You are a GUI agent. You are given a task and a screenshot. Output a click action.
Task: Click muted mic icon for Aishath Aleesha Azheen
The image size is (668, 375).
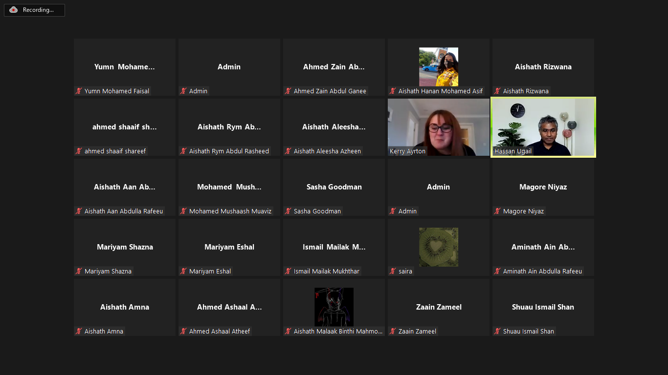tap(288, 151)
